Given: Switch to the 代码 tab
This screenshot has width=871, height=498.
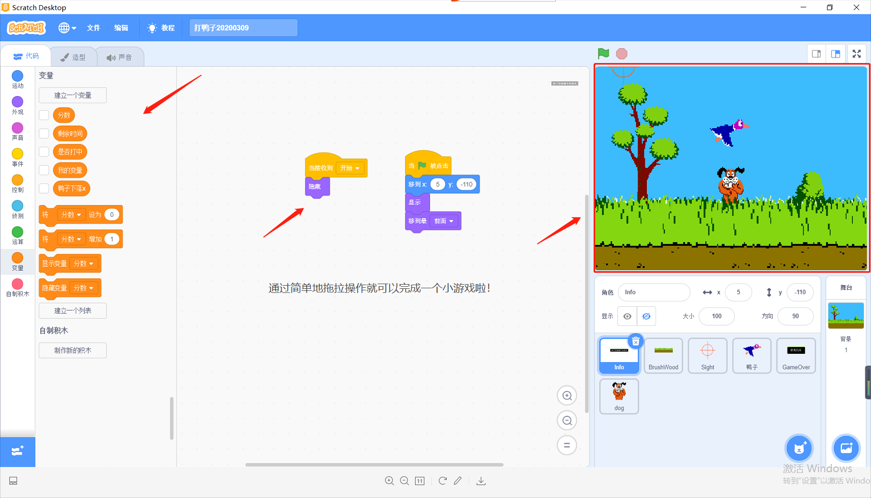Looking at the screenshot, I should click(26, 56).
